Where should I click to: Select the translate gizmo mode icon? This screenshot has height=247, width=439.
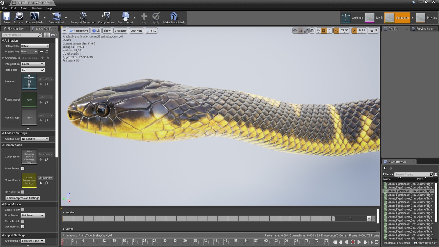click(x=295, y=31)
